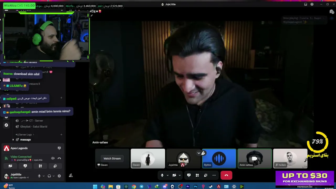This screenshot has height=189, width=336.
Task: Open Discord help from the title bar
Action: 312,4
